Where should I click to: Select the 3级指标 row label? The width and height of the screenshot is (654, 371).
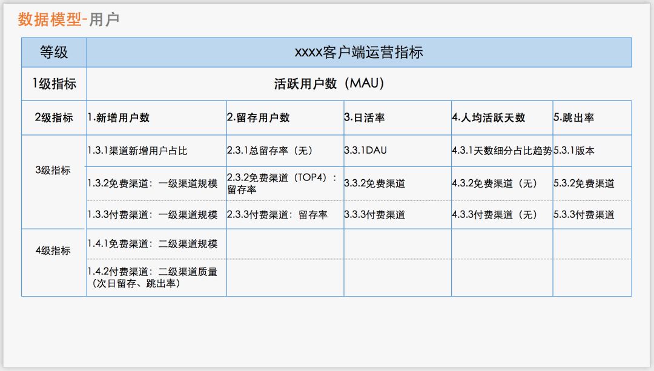click(53, 171)
